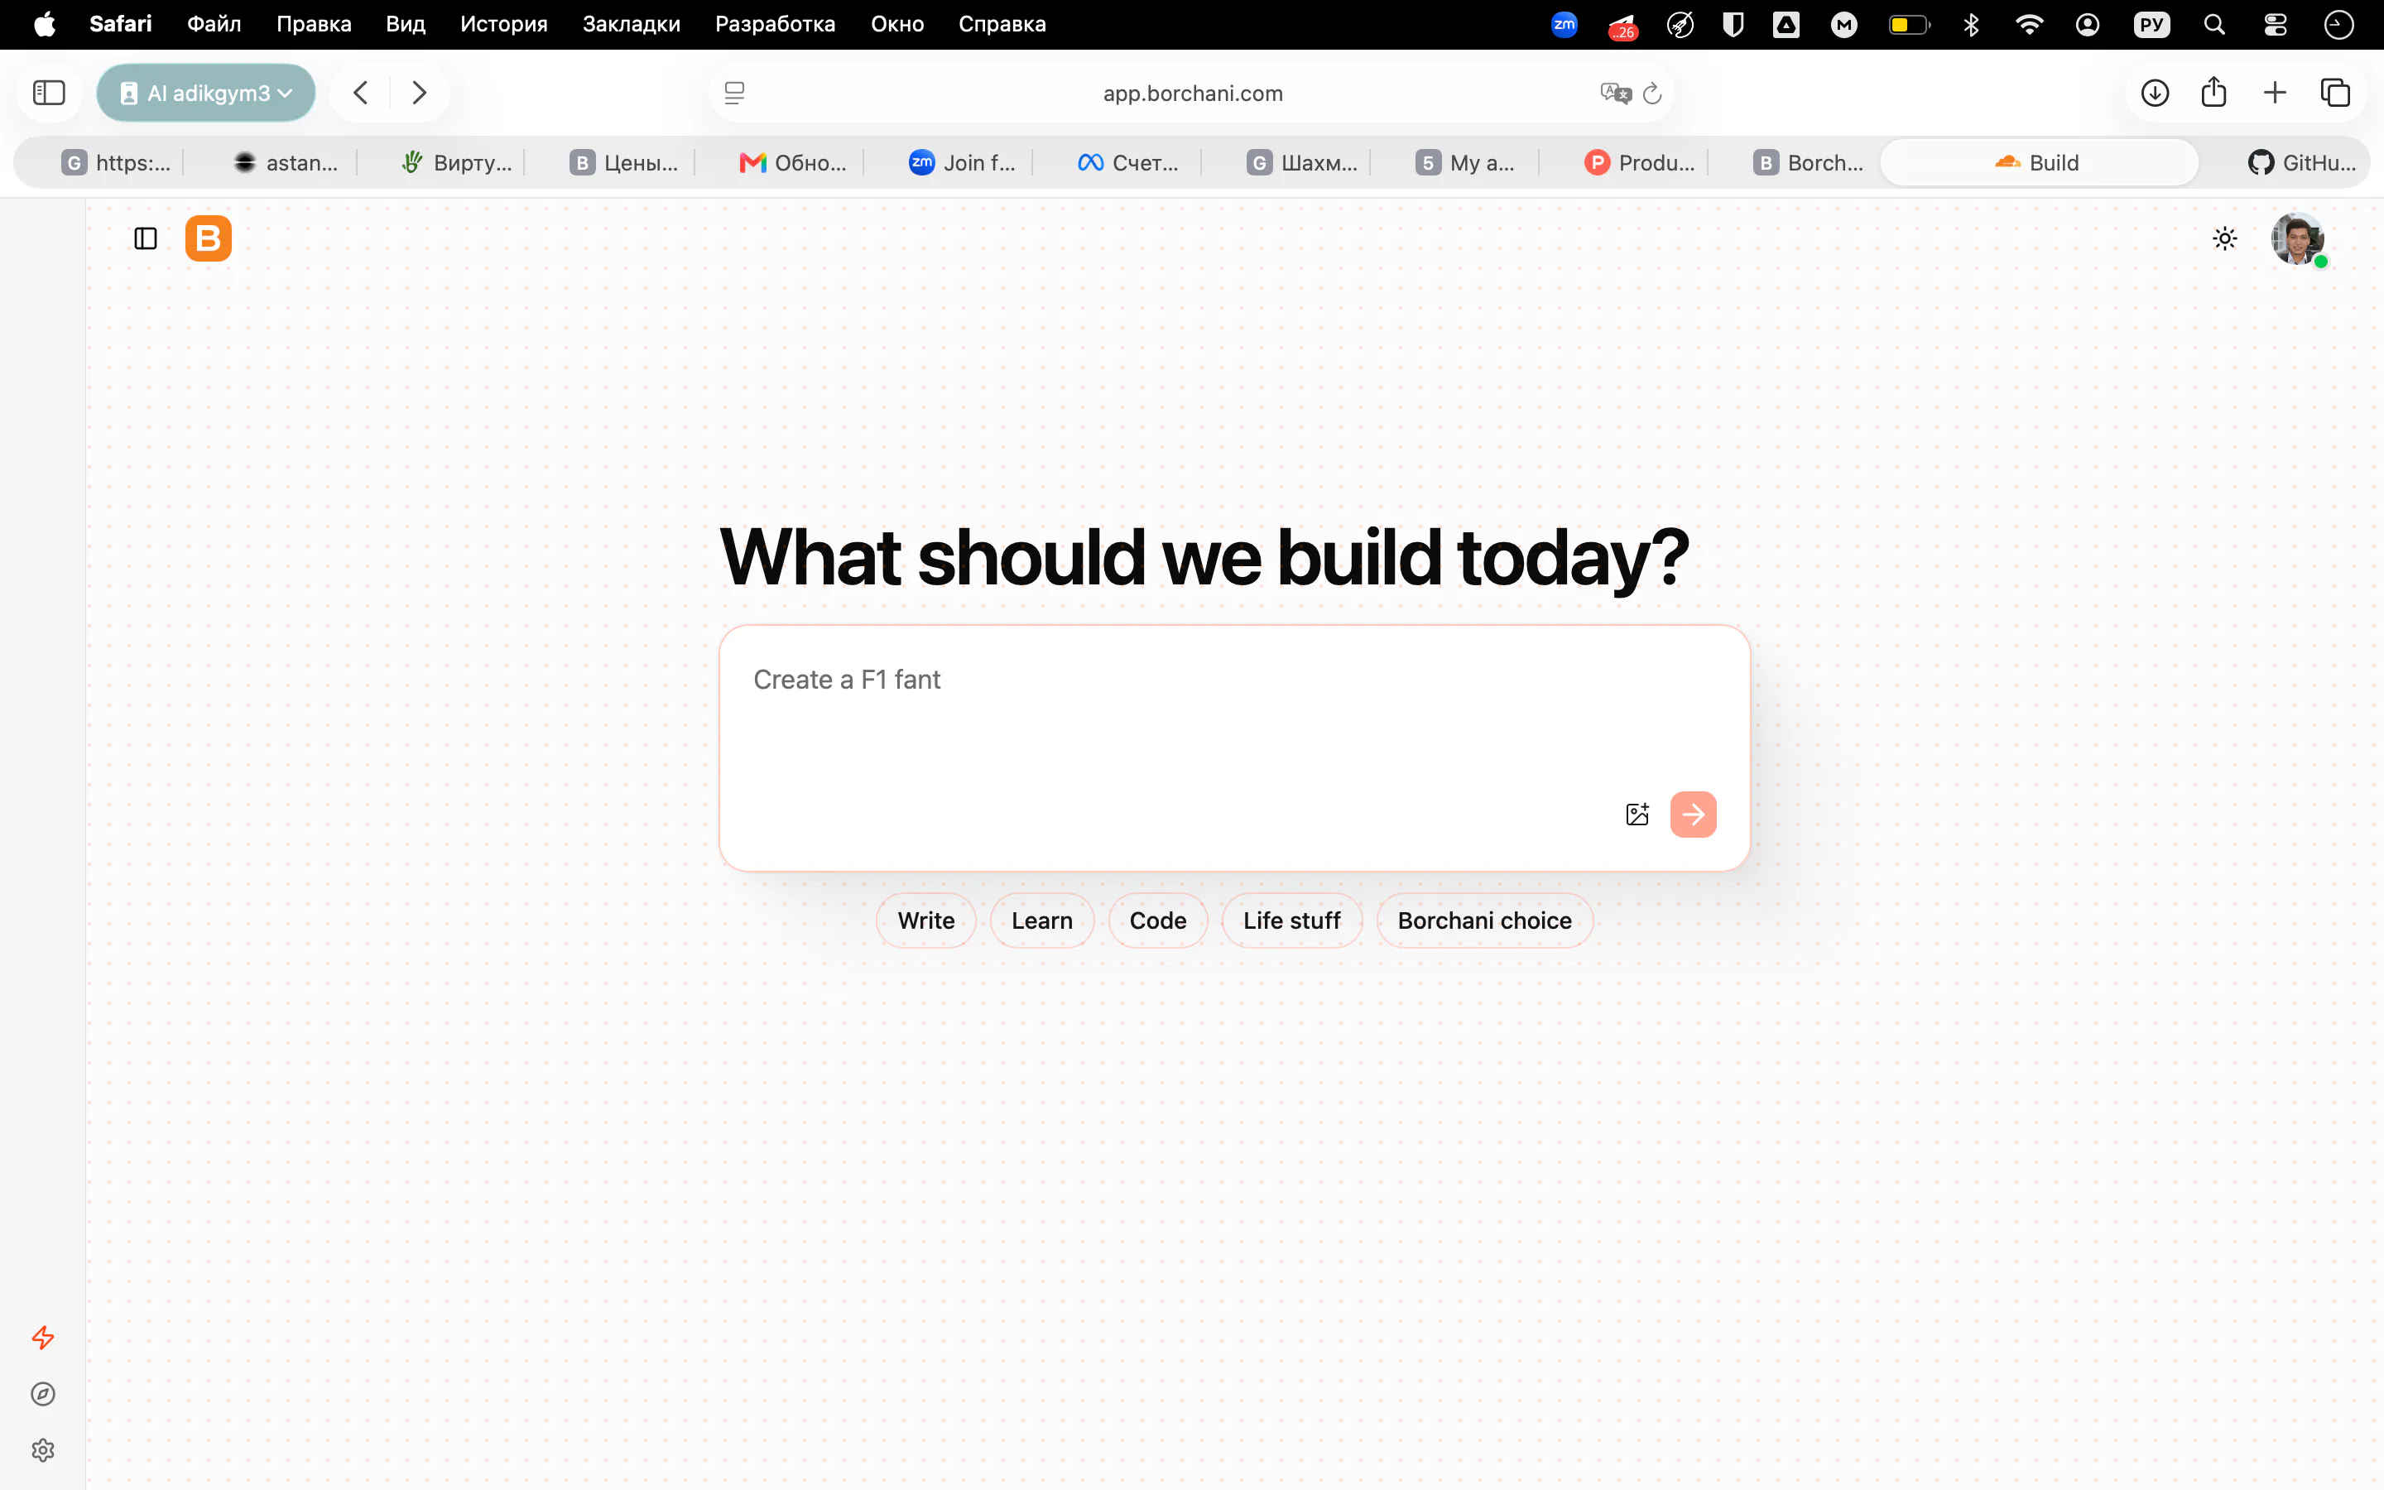
Task: Attach an image to the prompt
Action: tap(1637, 814)
